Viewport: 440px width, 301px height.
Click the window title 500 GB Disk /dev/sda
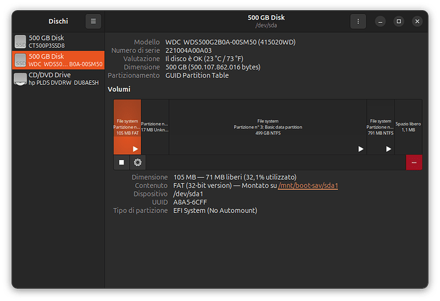tap(266, 21)
